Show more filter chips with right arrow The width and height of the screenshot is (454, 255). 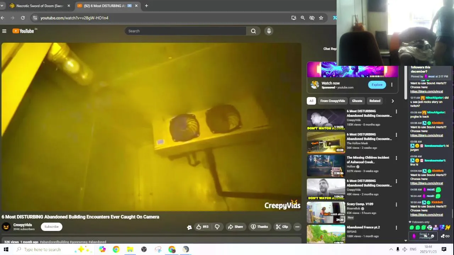393,101
